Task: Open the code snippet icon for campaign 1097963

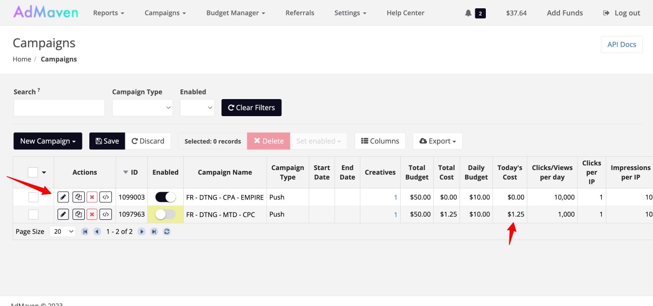Action: (x=105, y=214)
